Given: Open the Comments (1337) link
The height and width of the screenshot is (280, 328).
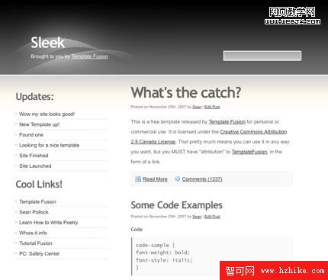Looking at the screenshot, I should [x=202, y=179].
